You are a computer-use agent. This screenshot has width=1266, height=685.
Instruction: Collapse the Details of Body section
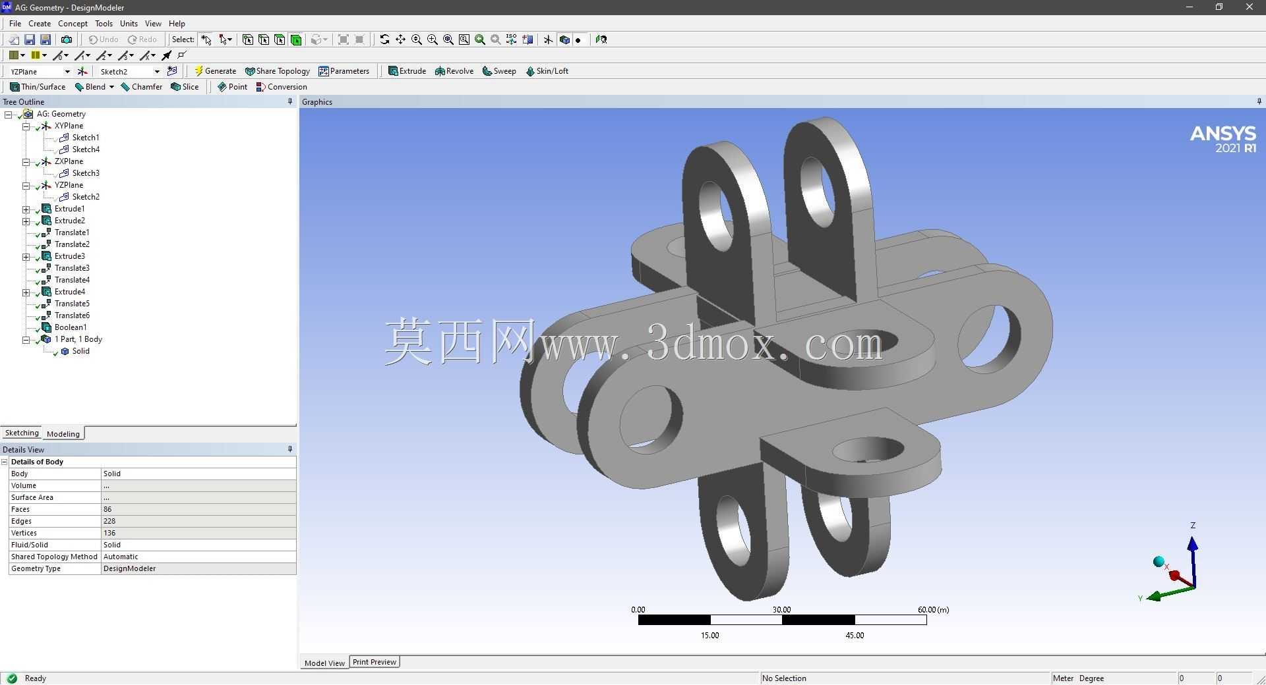5,462
